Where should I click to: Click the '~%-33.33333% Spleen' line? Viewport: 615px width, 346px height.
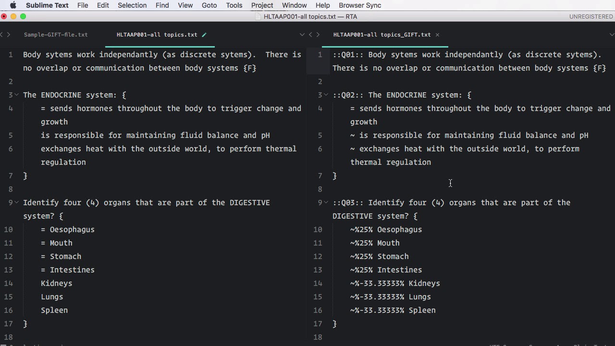393,310
